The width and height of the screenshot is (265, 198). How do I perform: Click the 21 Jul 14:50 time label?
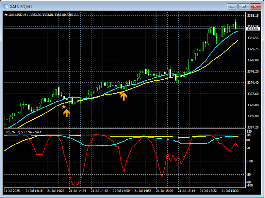click(x=121, y=191)
